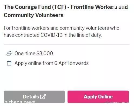
Task: Click the horizontal divider under the description
Action: point(67,44)
